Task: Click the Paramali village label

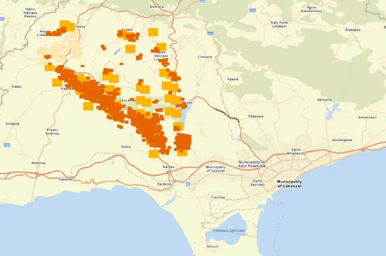Action: tap(66, 179)
